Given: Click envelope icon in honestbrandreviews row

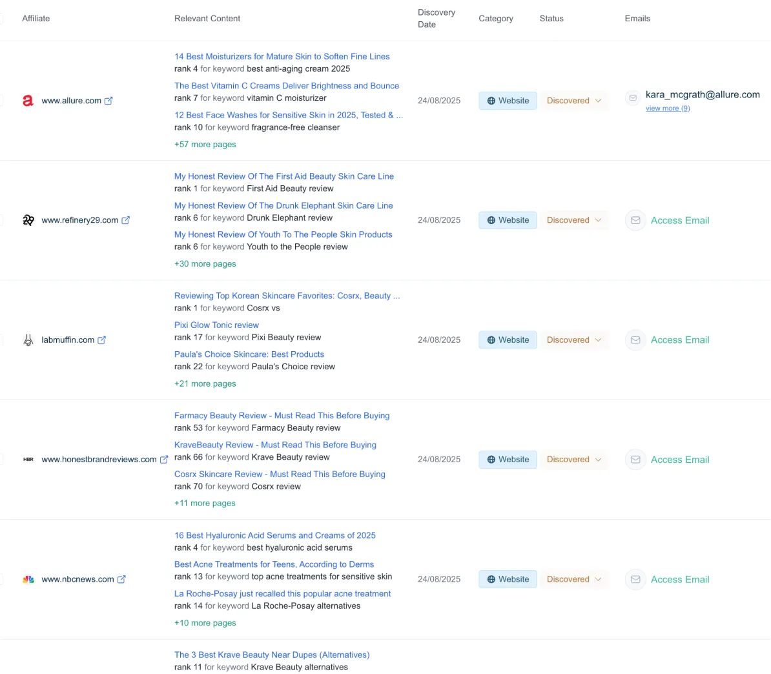Looking at the screenshot, I should coord(635,459).
